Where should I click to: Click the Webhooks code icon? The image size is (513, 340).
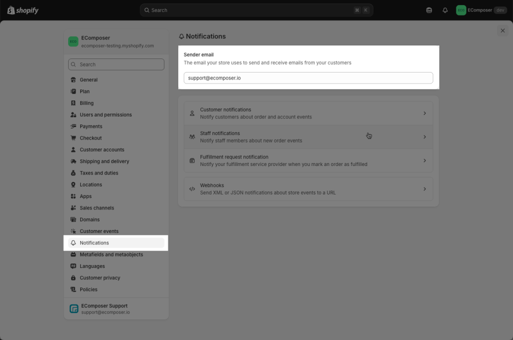[x=192, y=189]
